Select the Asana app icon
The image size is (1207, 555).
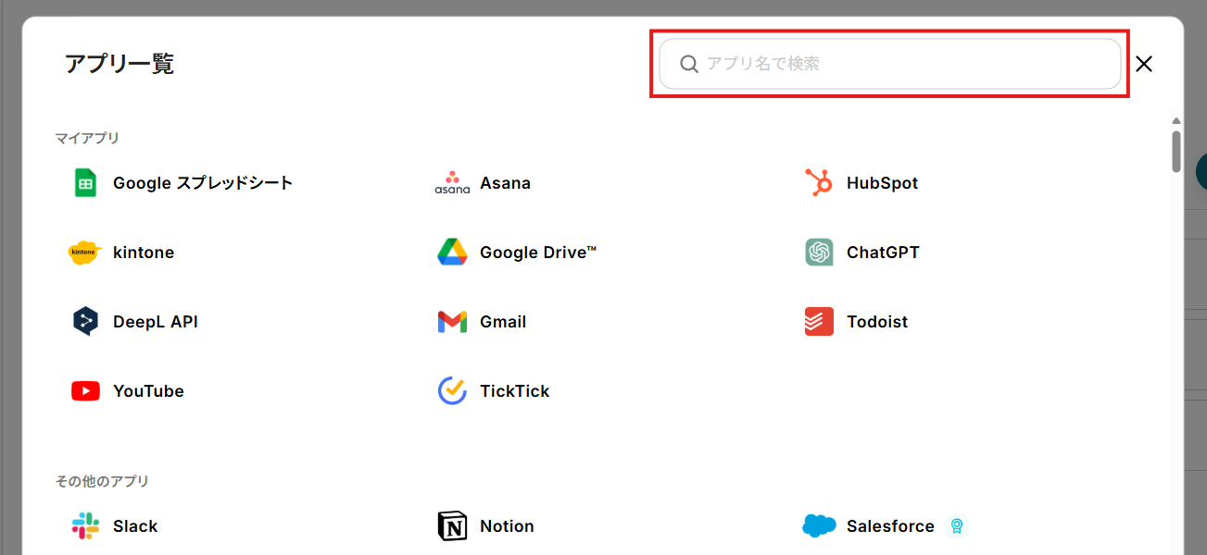click(x=452, y=183)
